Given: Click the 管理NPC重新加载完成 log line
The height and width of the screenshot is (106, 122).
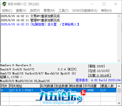Looking at the screenshot, I should tap(32, 20).
